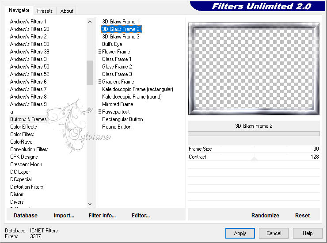Open Andrew's Filters 52 category

click(30, 74)
